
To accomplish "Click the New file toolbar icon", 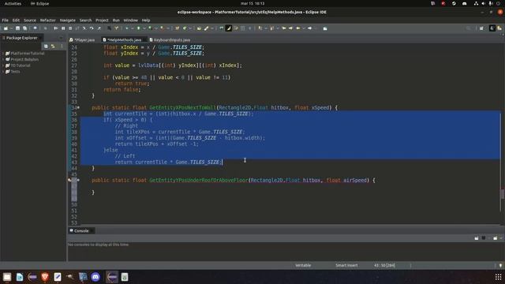I will (6, 28).
